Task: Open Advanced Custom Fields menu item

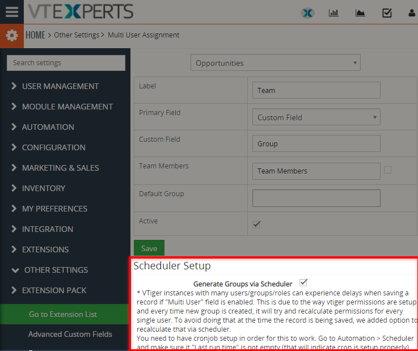Action: point(70,334)
